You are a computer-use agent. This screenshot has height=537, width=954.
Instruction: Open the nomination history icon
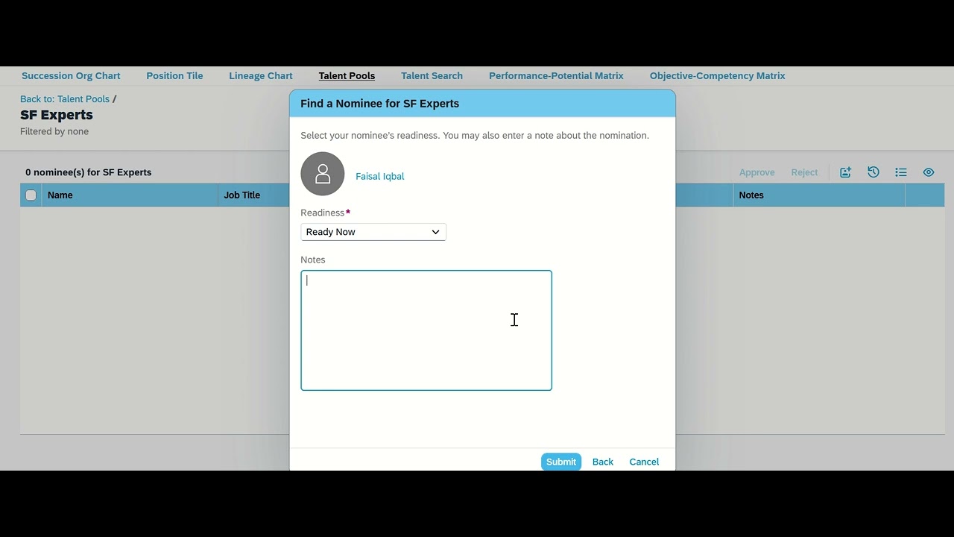point(874,172)
